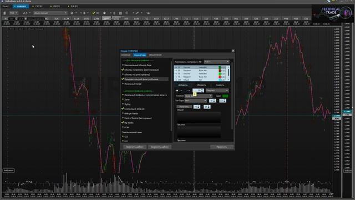Click the round no-entry circle icon in the toolbar
This screenshot has width=355, height=200.
click(104, 13)
